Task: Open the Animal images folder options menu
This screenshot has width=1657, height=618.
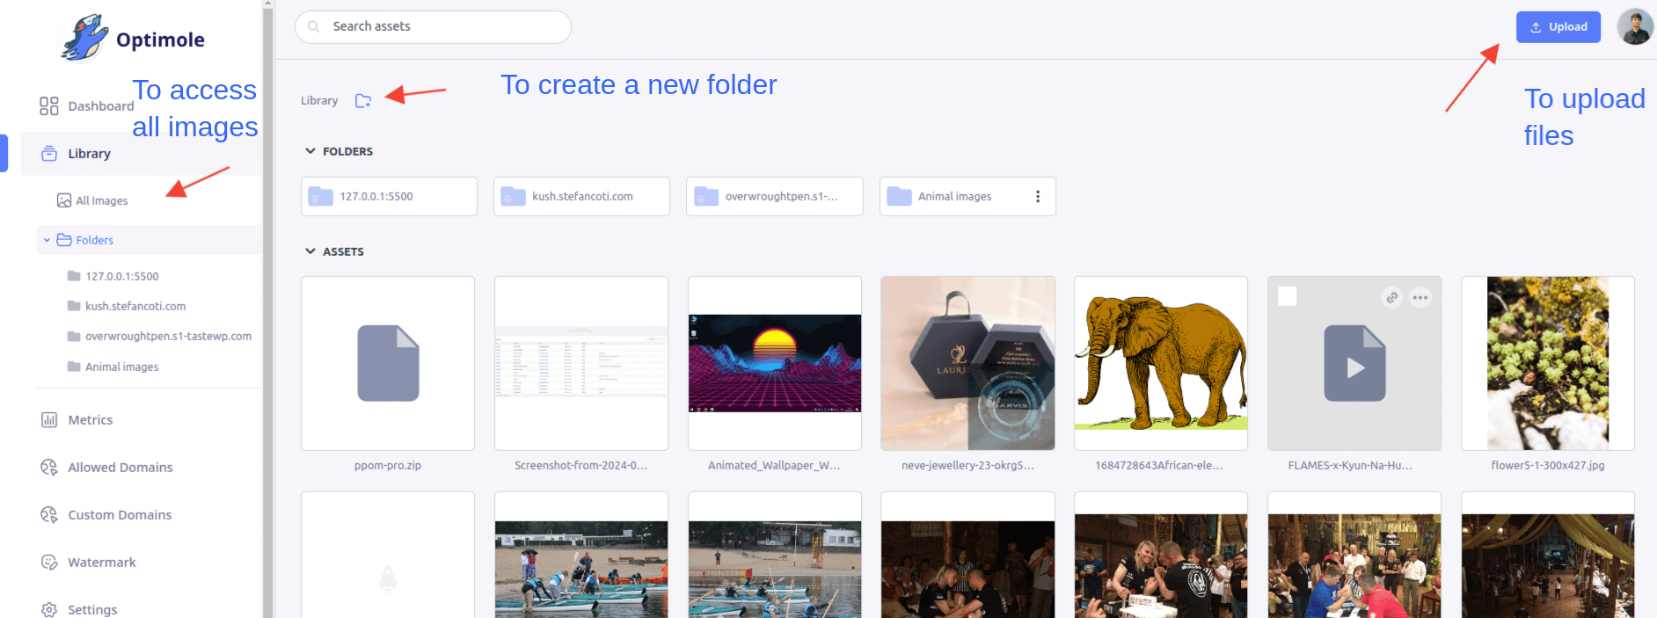Action: pos(1038,197)
